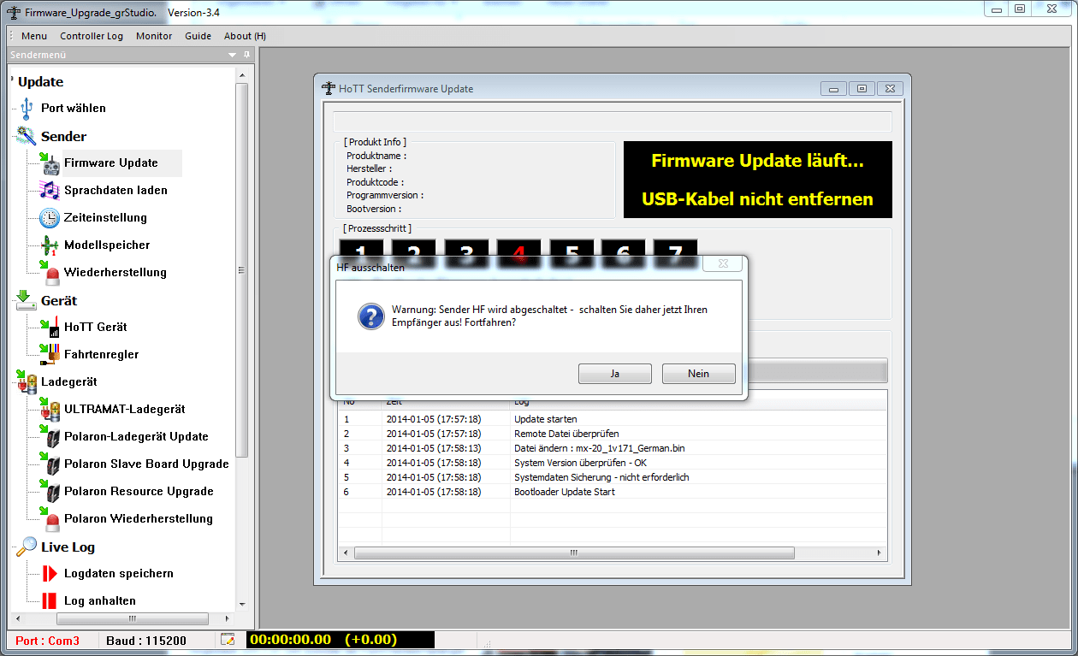This screenshot has height=656, width=1078.
Task: Select the Polaron Wiederherstellung siren icon
Action: point(50,519)
